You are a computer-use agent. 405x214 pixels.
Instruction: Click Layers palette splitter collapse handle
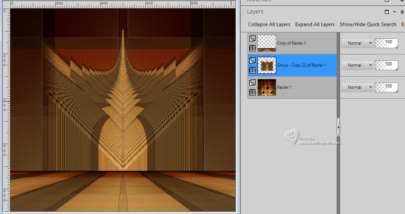click(x=338, y=127)
